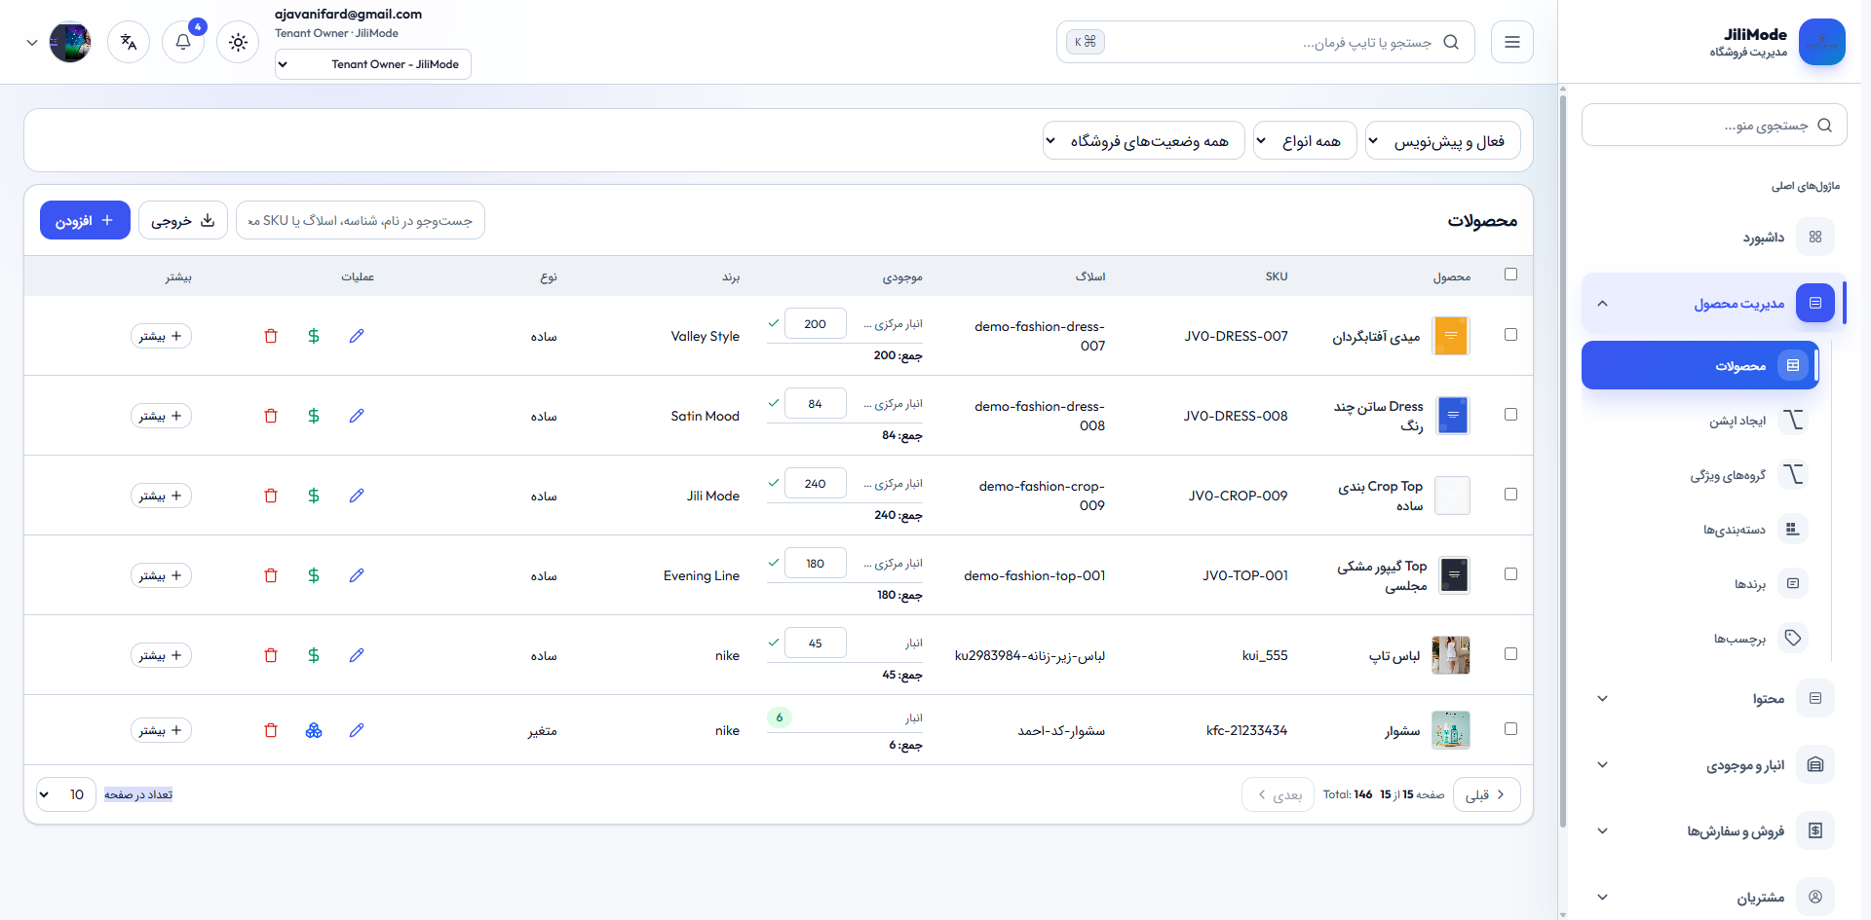Delete the JVO-DRESS-008 product
Viewport: 1871px width, 920px height.
click(x=271, y=416)
